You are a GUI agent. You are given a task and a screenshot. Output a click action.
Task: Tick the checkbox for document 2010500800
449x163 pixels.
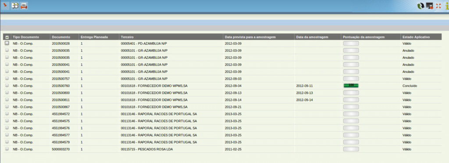7,92
